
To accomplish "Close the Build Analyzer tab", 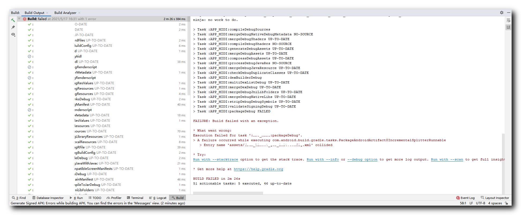I will pyautogui.click(x=79, y=13).
